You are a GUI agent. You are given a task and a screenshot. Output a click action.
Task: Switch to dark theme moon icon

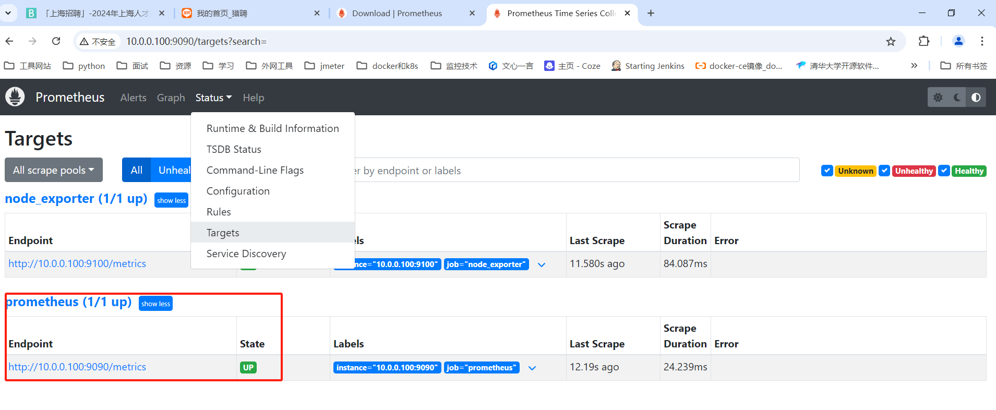pyautogui.click(x=957, y=98)
